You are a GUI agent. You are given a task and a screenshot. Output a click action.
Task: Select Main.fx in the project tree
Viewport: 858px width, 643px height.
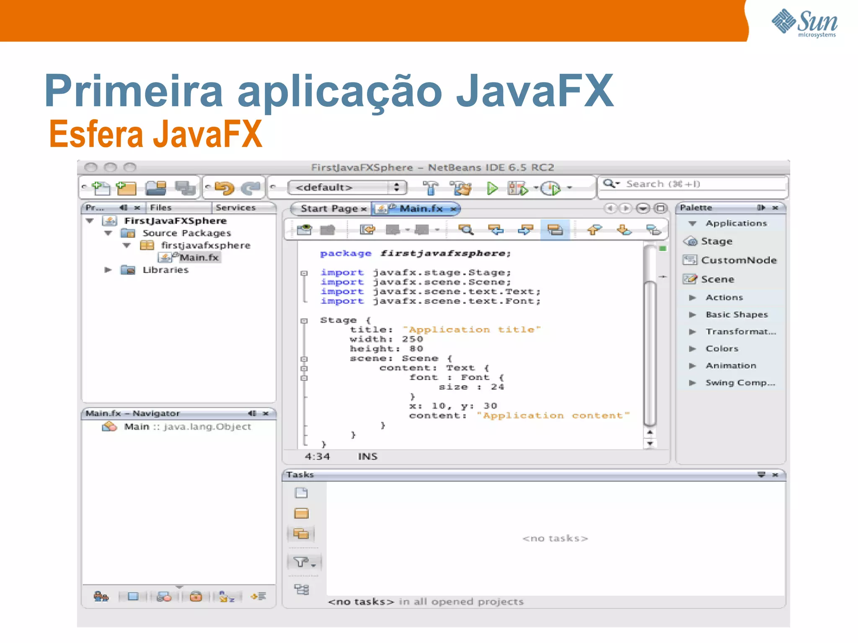point(199,257)
